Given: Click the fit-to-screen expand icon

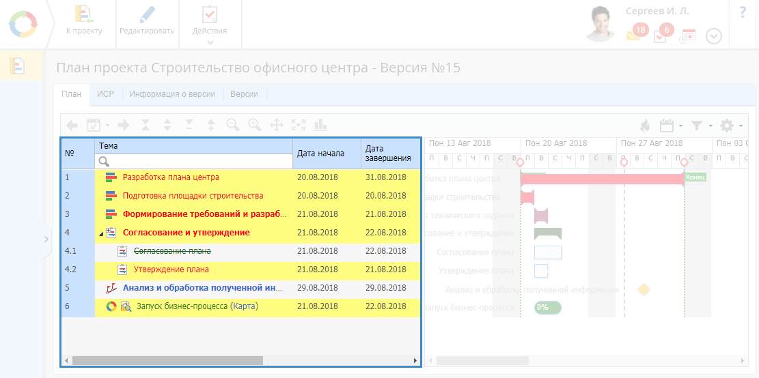Looking at the screenshot, I should tap(299, 125).
